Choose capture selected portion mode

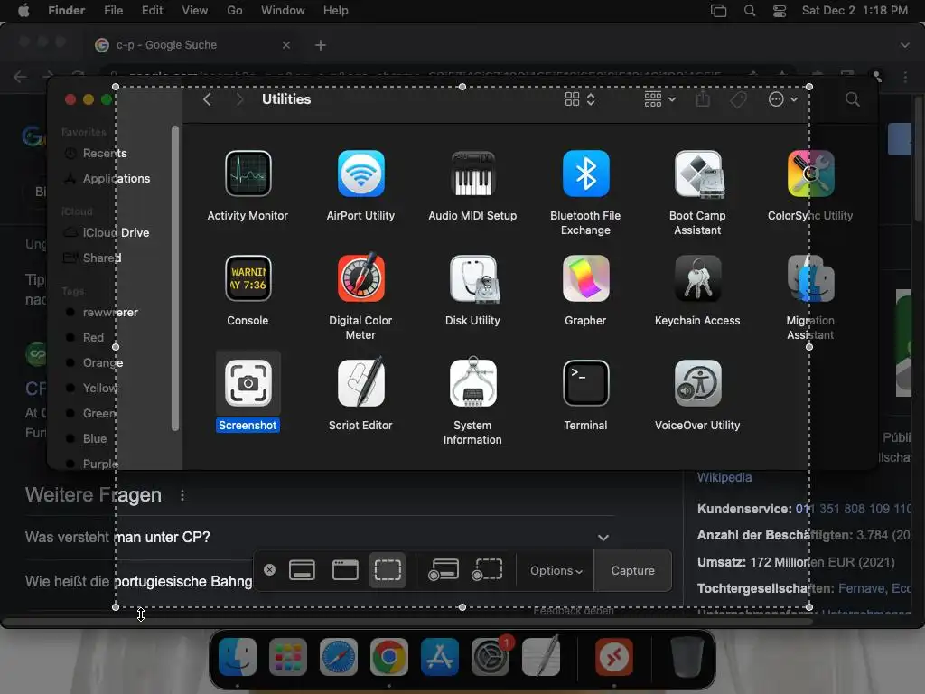tap(388, 570)
